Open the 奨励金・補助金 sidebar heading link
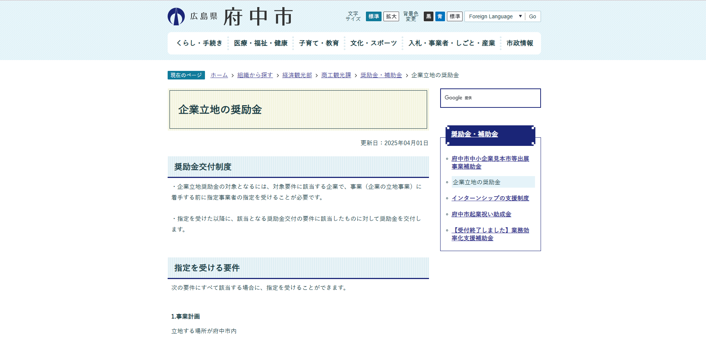 [474, 134]
